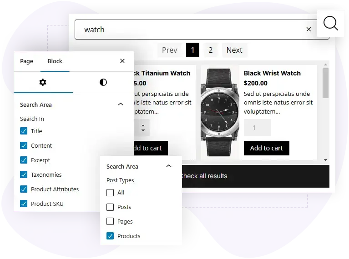
Task: Click the quantity stepper arrows
Action: click(143, 128)
